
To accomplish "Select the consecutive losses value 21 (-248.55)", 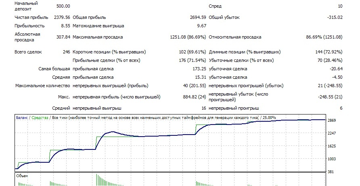I will pyautogui.click(x=330, y=86).
